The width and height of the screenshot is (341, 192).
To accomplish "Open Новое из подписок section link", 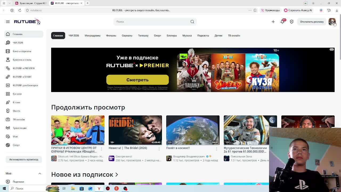I will [x=84, y=174].
